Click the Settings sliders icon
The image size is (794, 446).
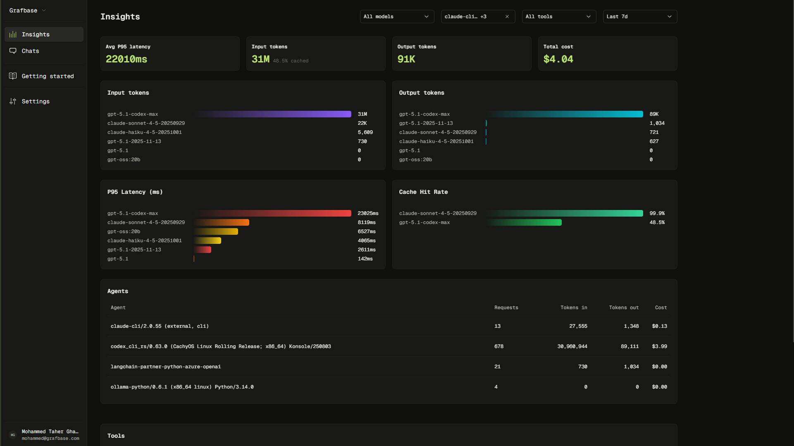click(13, 101)
